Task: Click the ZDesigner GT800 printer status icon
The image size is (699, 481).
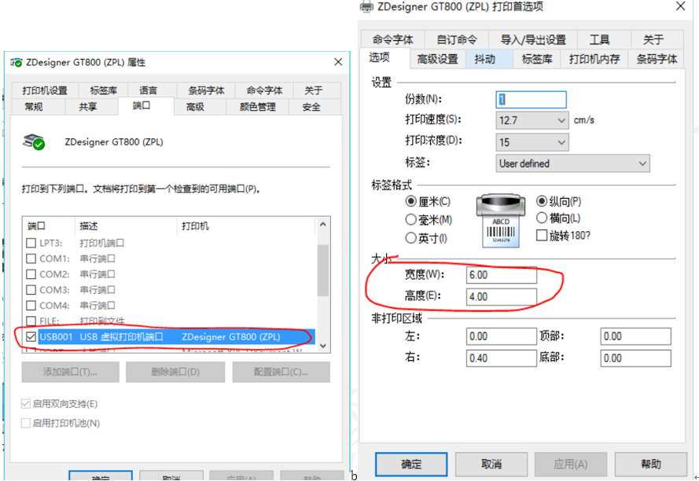Action: tap(34, 141)
